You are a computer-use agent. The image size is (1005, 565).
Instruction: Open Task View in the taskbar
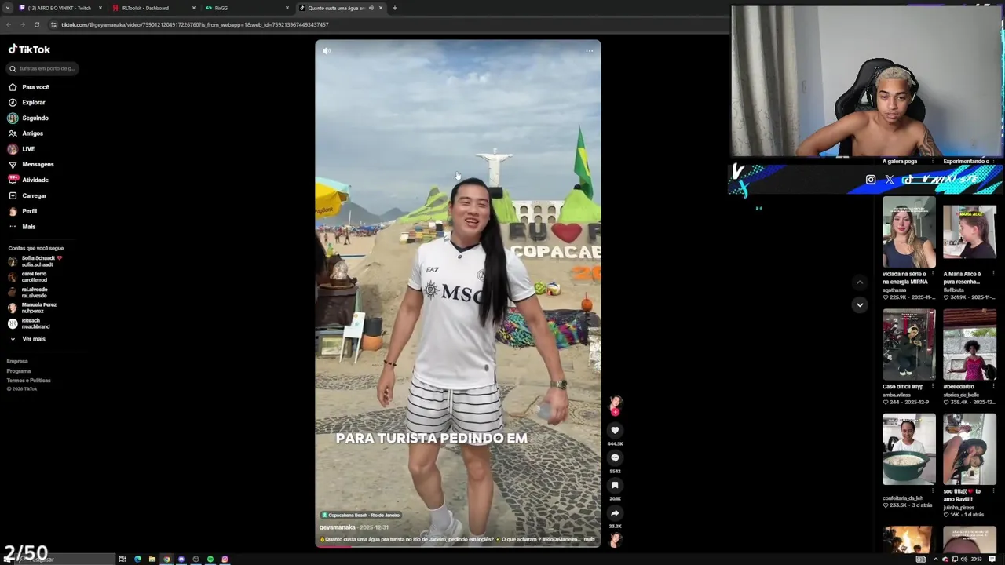coord(122,559)
